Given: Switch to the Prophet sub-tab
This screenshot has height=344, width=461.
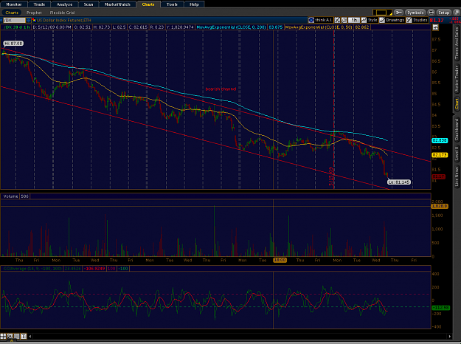Looking at the screenshot, I should point(34,13).
